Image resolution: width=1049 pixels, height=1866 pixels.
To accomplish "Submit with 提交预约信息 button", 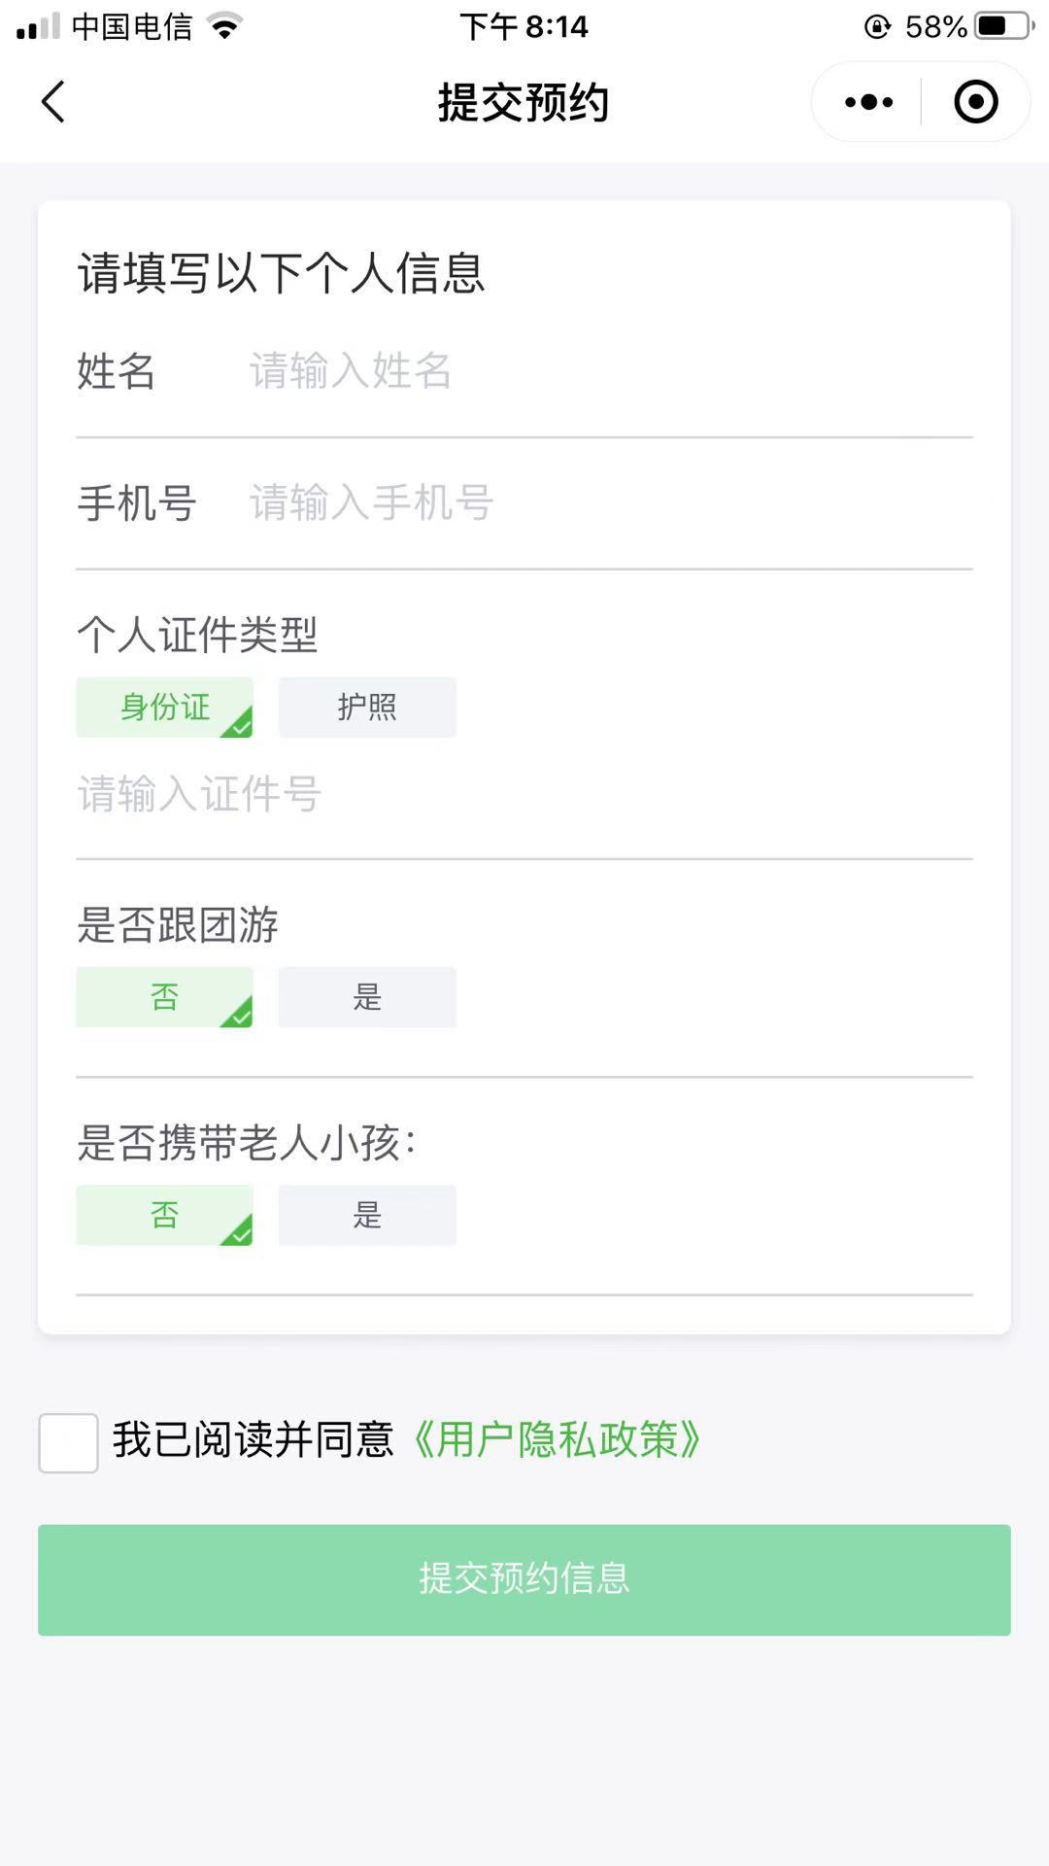I will pyautogui.click(x=524, y=1579).
